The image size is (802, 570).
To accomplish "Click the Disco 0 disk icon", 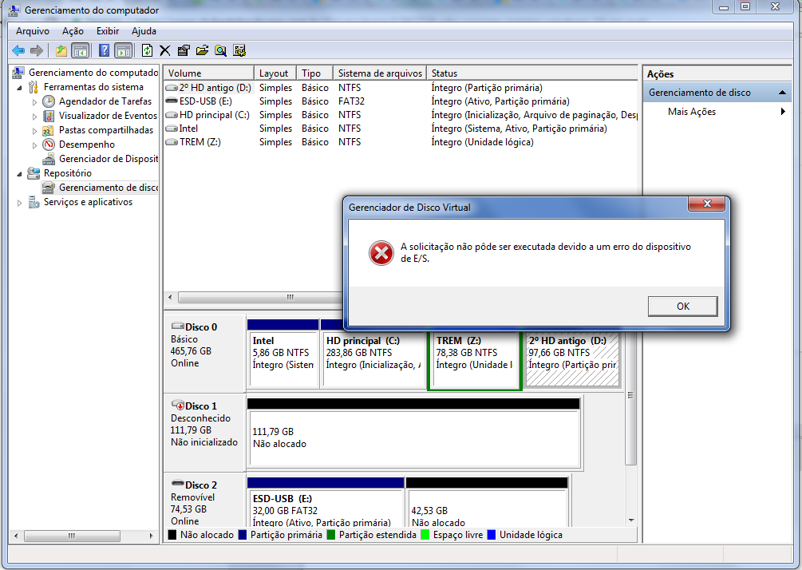I will (x=177, y=327).
